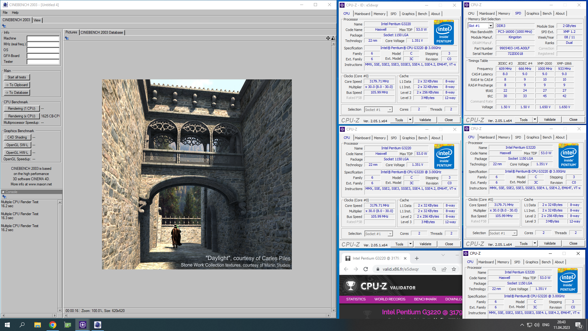The image size is (588, 331).
Task: Open a new browser tab with plus
Action: [417, 258]
